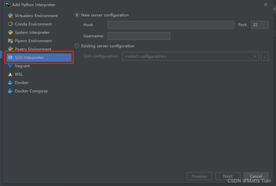Open the SSH configuration dropdown
This screenshot has height=186, width=276.
pyautogui.click(x=191, y=56)
